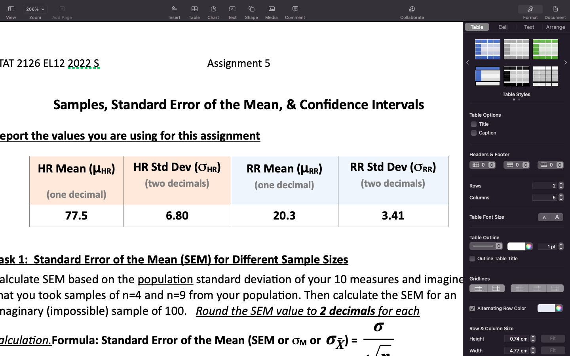This screenshot has width=570, height=356.
Task: Open Collaborate options
Action: click(412, 11)
